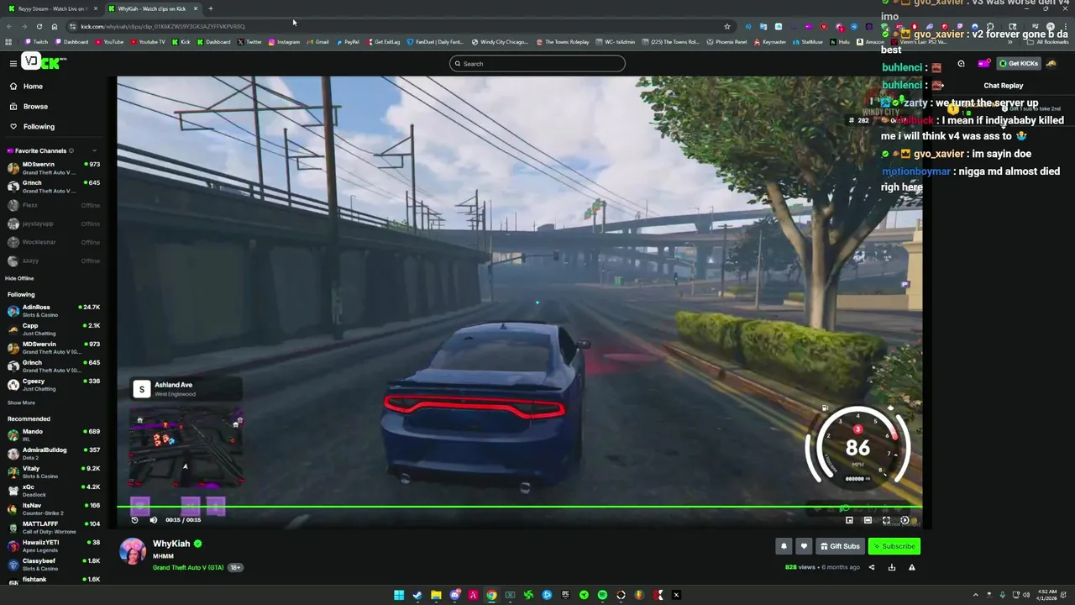
Task: Open Mando in Recommended channels
Action: (53, 434)
